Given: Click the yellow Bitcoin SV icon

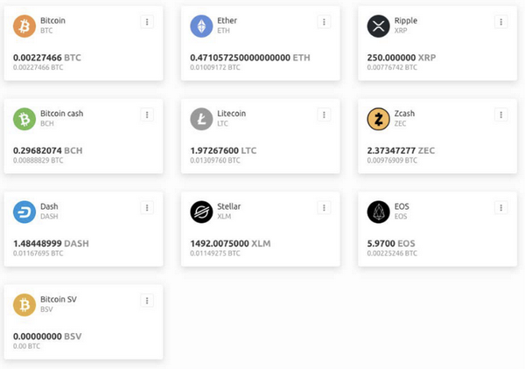Looking at the screenshot, I should pyautogui.click(x=24, y=304).
